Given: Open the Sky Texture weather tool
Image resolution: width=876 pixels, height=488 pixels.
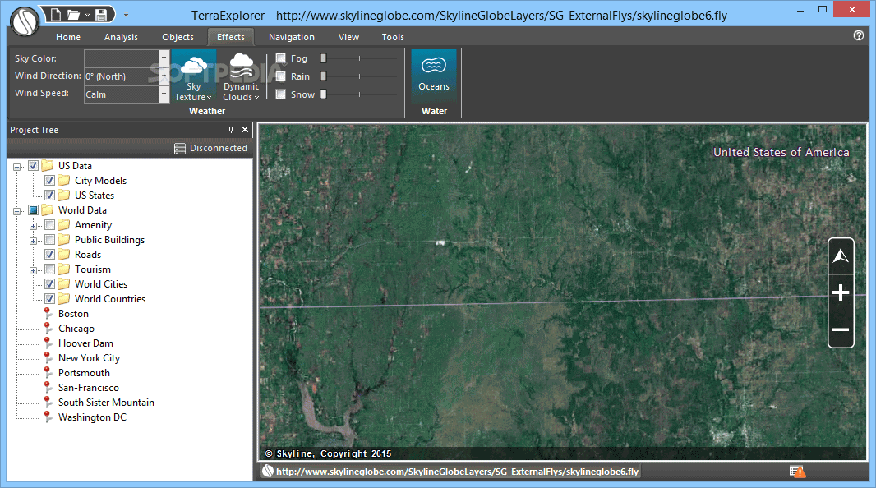Looking at the screenshot, I should point(193,76).
